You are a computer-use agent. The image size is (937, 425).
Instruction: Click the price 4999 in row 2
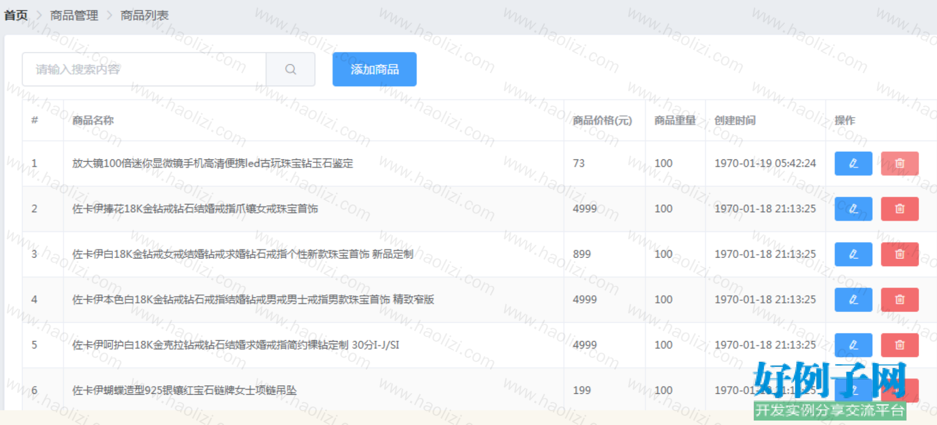[585, 209]
